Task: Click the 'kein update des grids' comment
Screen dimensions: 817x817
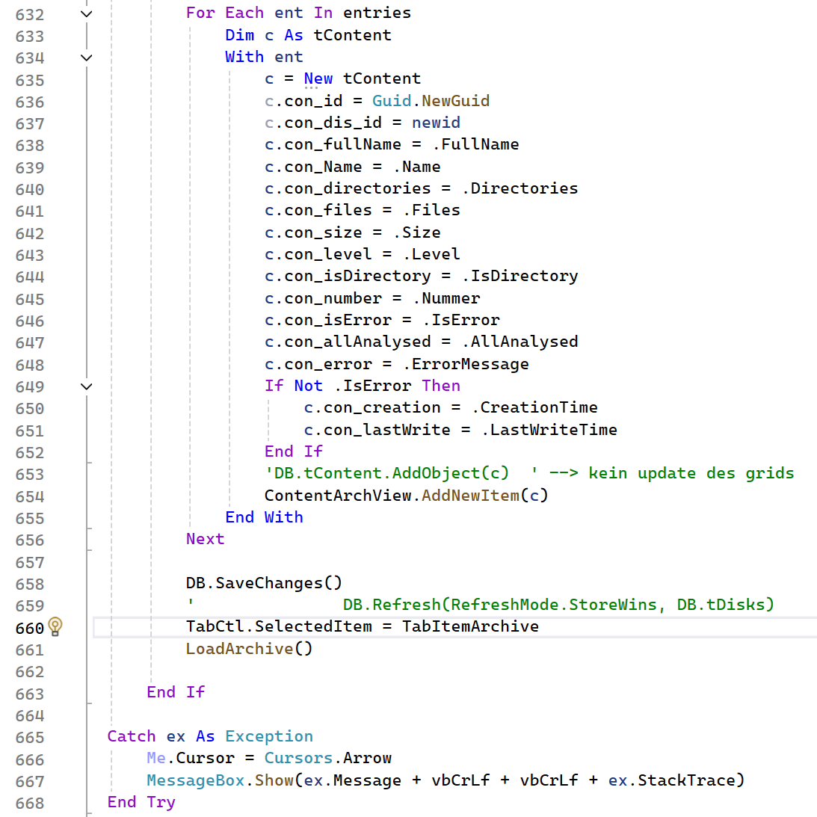Action: click(691, 473)
